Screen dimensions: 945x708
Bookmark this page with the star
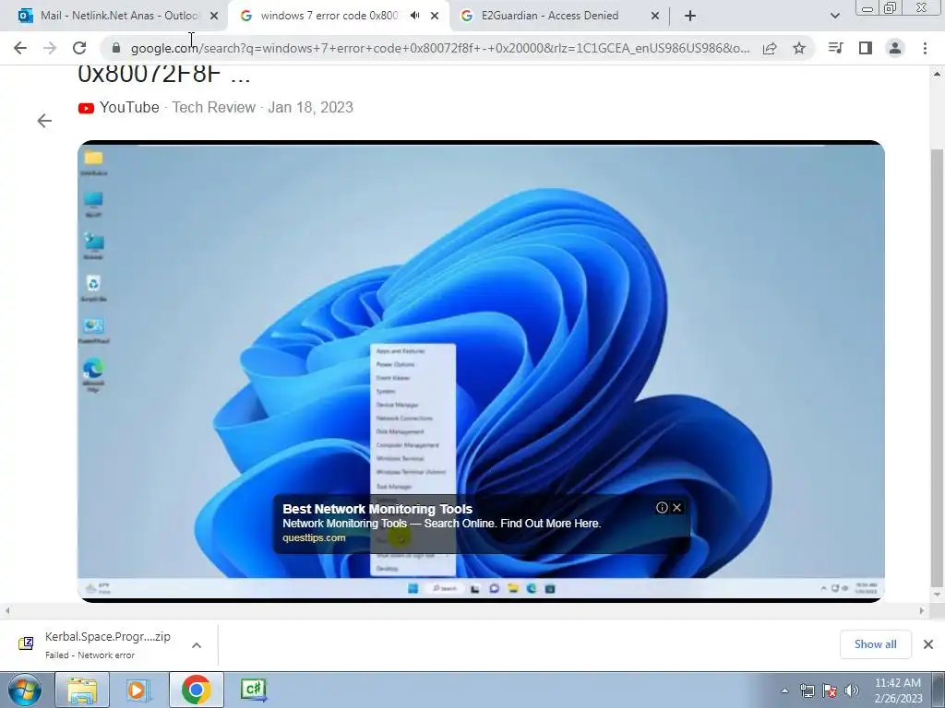pos(799,48)
